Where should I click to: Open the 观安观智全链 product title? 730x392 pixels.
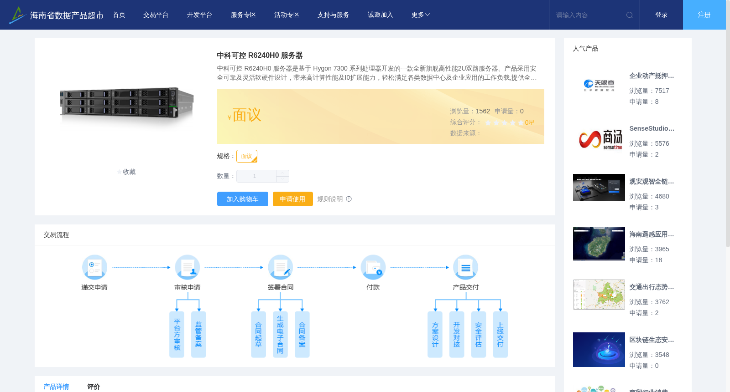coord(652,182)
